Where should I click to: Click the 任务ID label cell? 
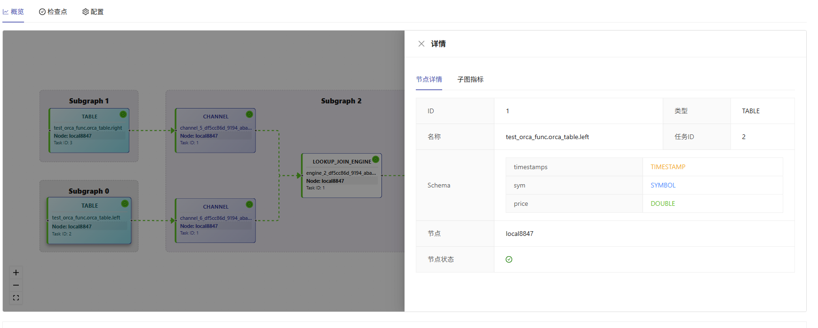coord(697,137)
